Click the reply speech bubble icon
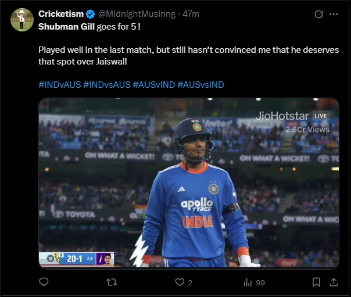 44,282
